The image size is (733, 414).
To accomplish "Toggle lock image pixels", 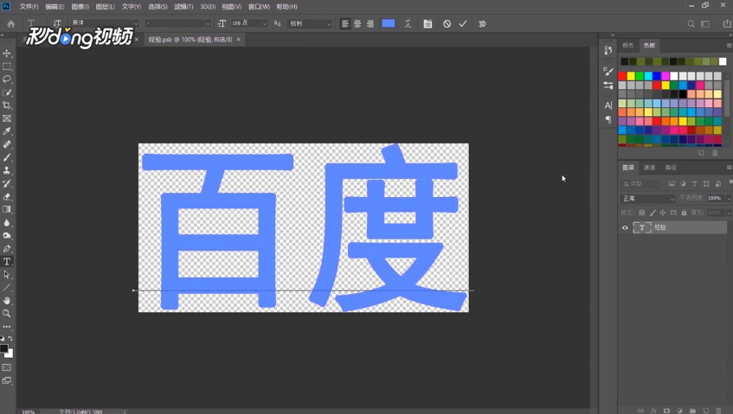I will pyautogui.click(x=653, y=213).
